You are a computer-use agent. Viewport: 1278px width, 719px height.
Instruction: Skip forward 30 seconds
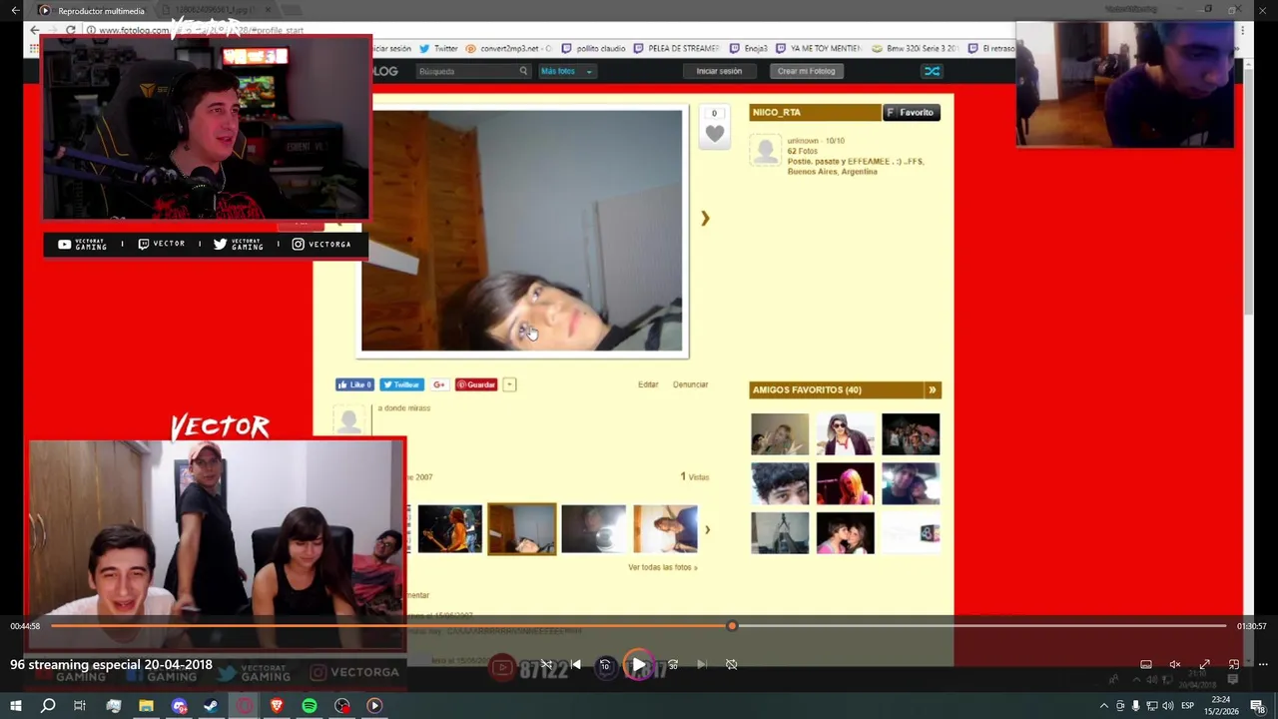click(672, 664)
